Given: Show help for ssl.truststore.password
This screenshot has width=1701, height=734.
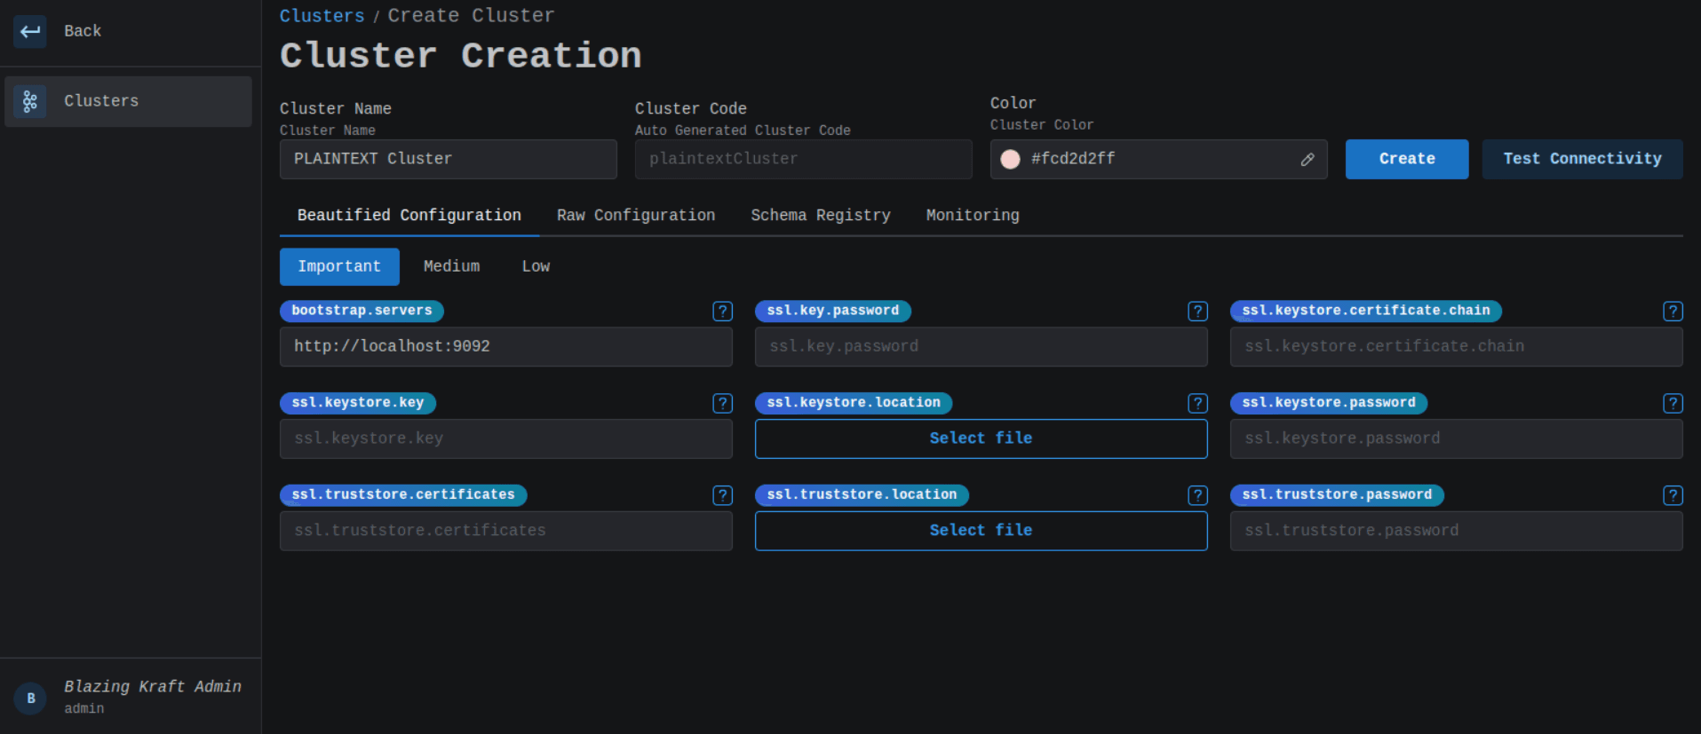Looking at the screenshot, I should pyautogui.click(x=1673, y=495).
